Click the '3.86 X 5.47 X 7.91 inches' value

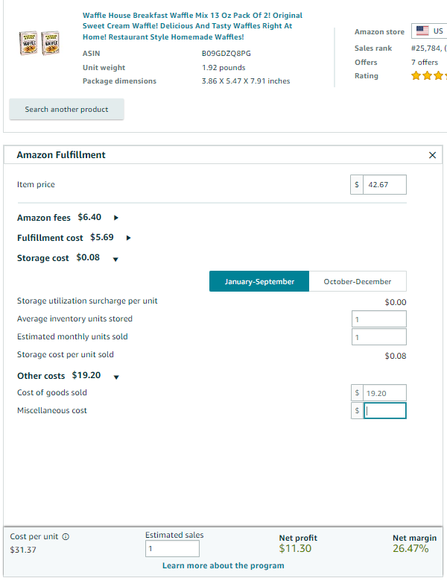246,81
